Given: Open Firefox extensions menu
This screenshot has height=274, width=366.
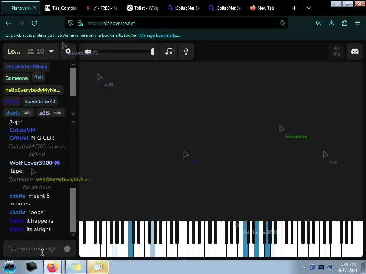Looking at the screenshot, I should point(345,23).
